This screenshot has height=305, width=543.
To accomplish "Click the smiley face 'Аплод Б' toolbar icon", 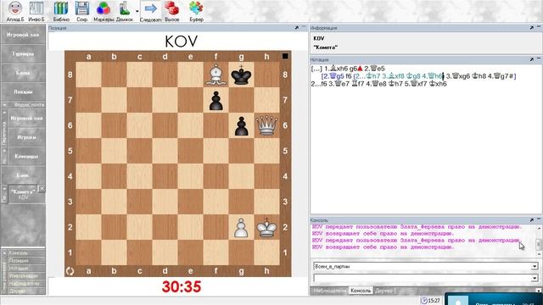I will point(15,11).
